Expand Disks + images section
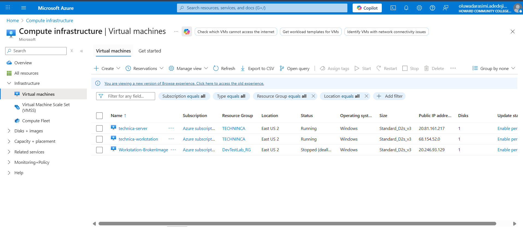Screen dimensions: 523x227 click(x=9, y=131)
